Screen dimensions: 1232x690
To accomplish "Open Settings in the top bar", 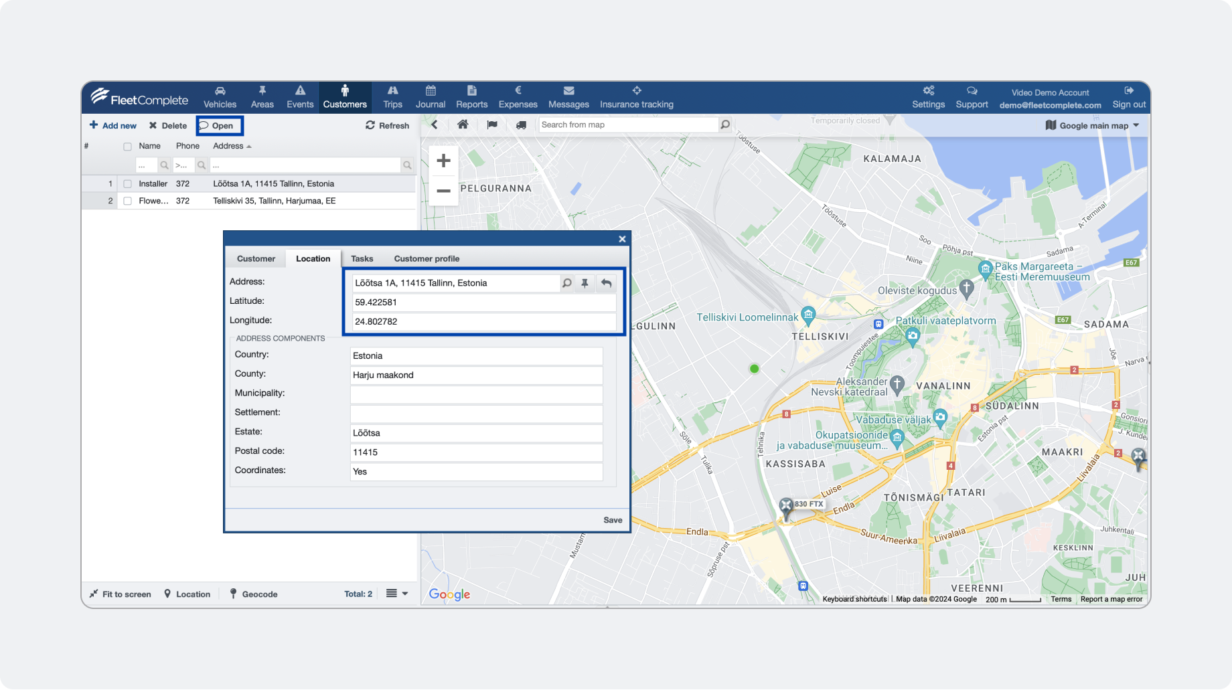I will [x=928, y=98].
